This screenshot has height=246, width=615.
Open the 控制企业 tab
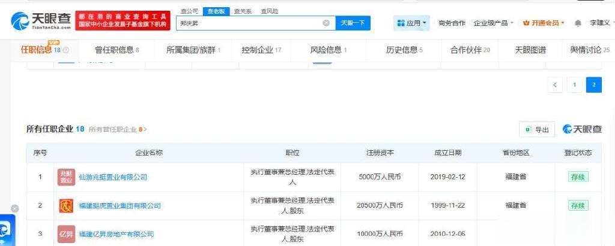[x=261, y=50]
